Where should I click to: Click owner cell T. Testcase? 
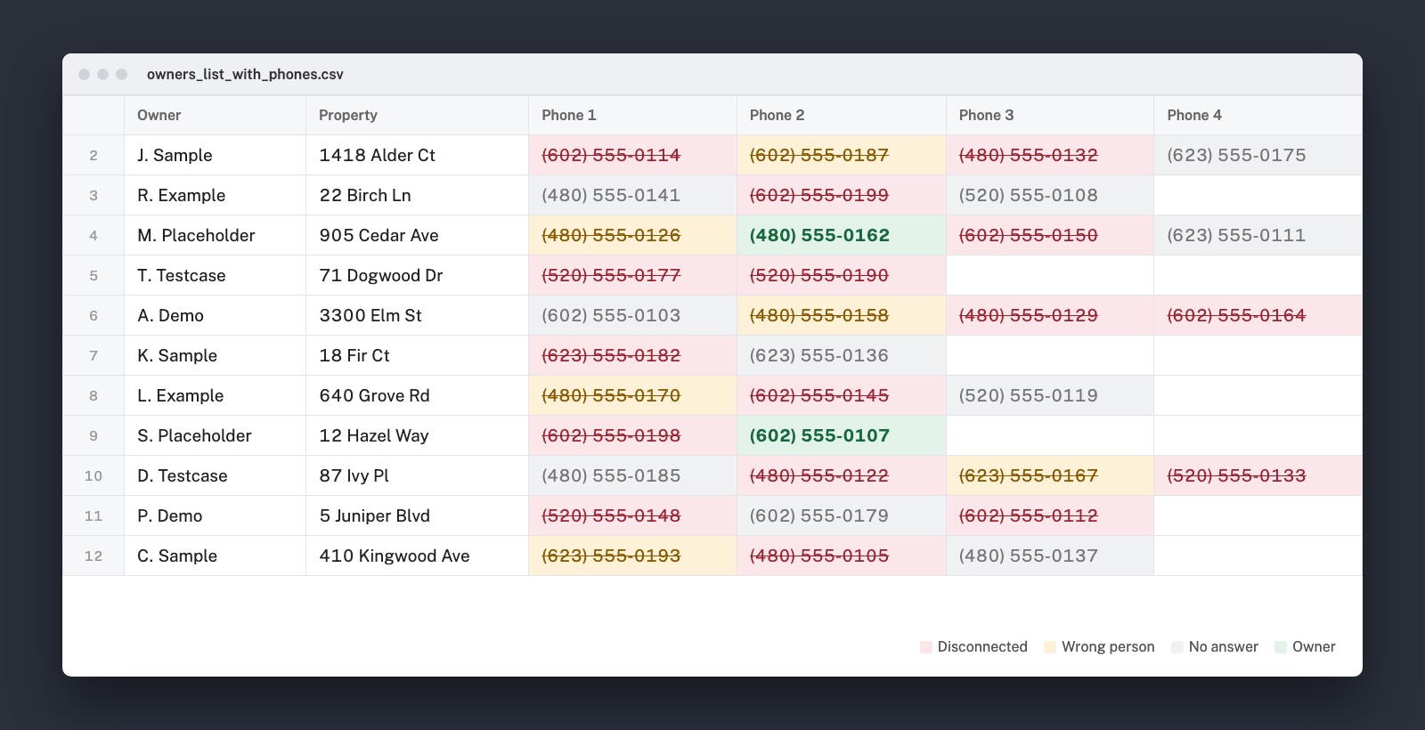tap(215, 275)
